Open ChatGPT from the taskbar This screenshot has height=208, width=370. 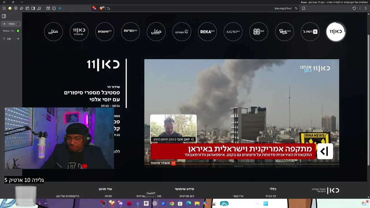(155, 203)
